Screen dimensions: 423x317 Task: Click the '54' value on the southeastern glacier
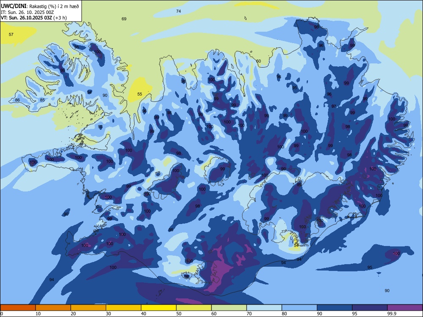[x=296, y=246]
